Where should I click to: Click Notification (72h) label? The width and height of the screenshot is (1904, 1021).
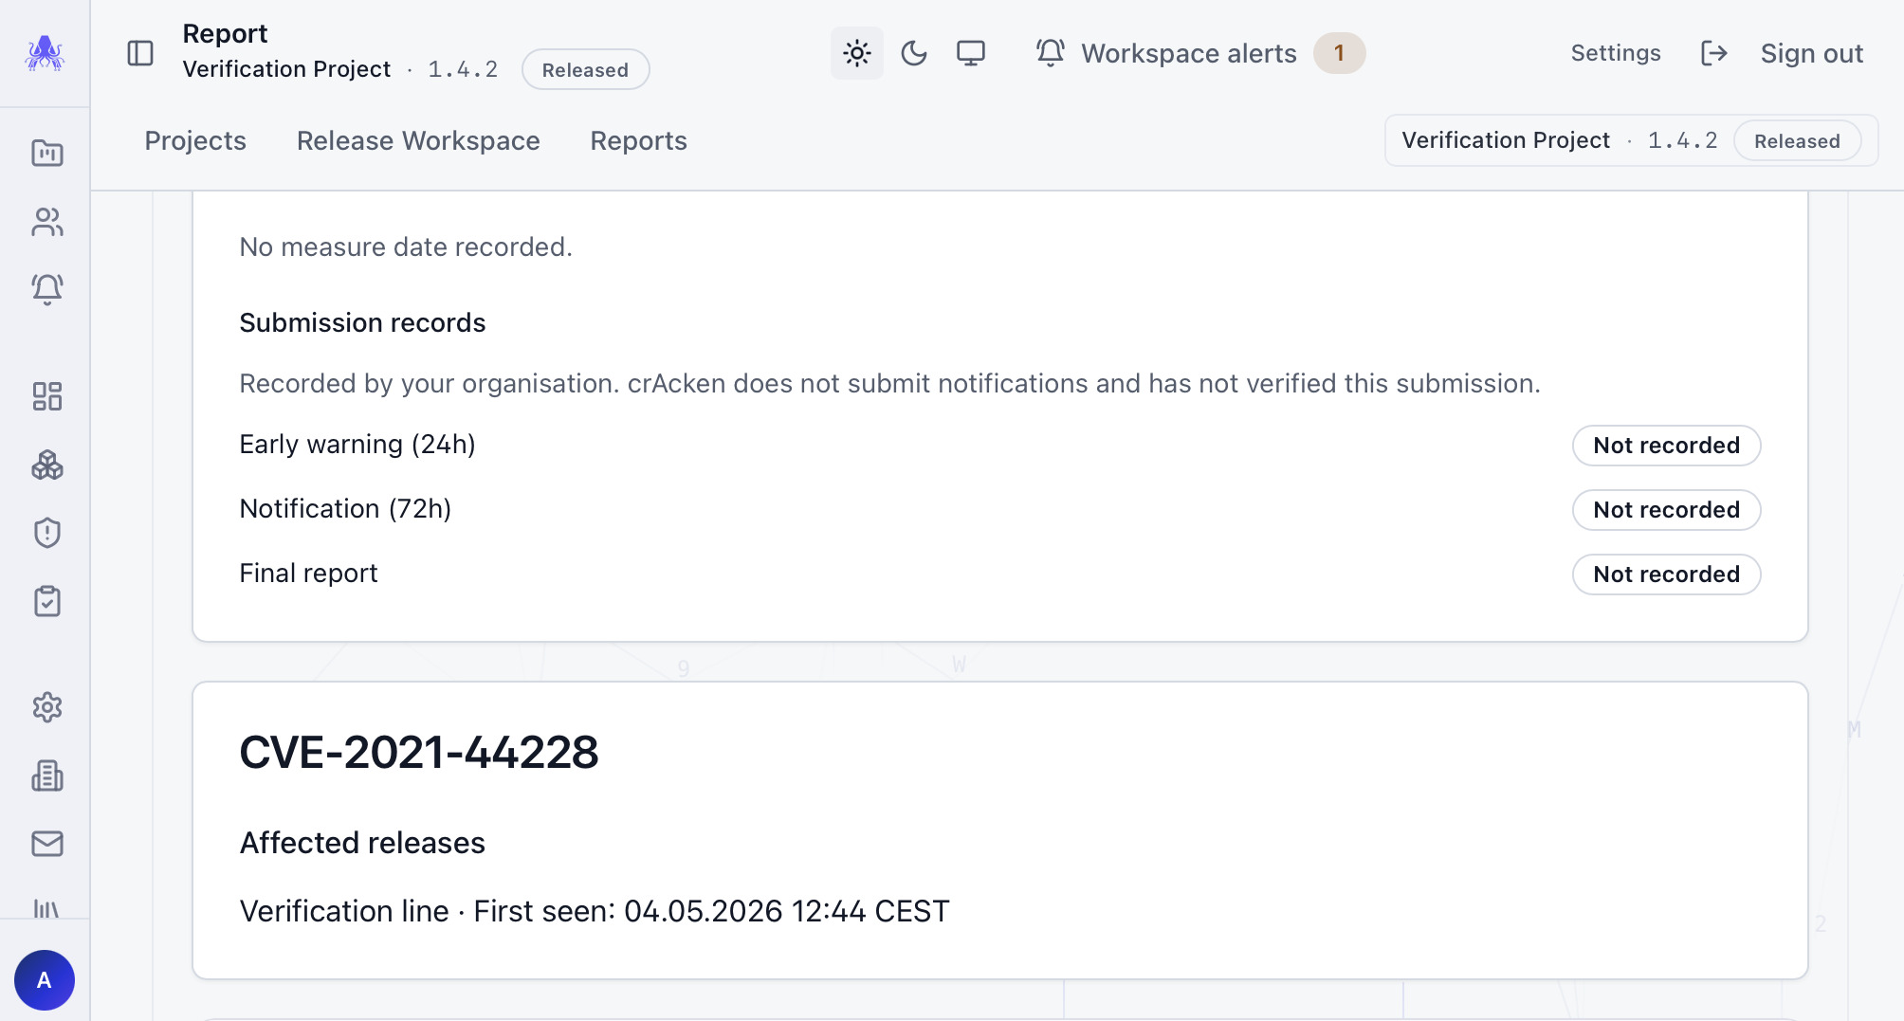click(x=345, y=509)
